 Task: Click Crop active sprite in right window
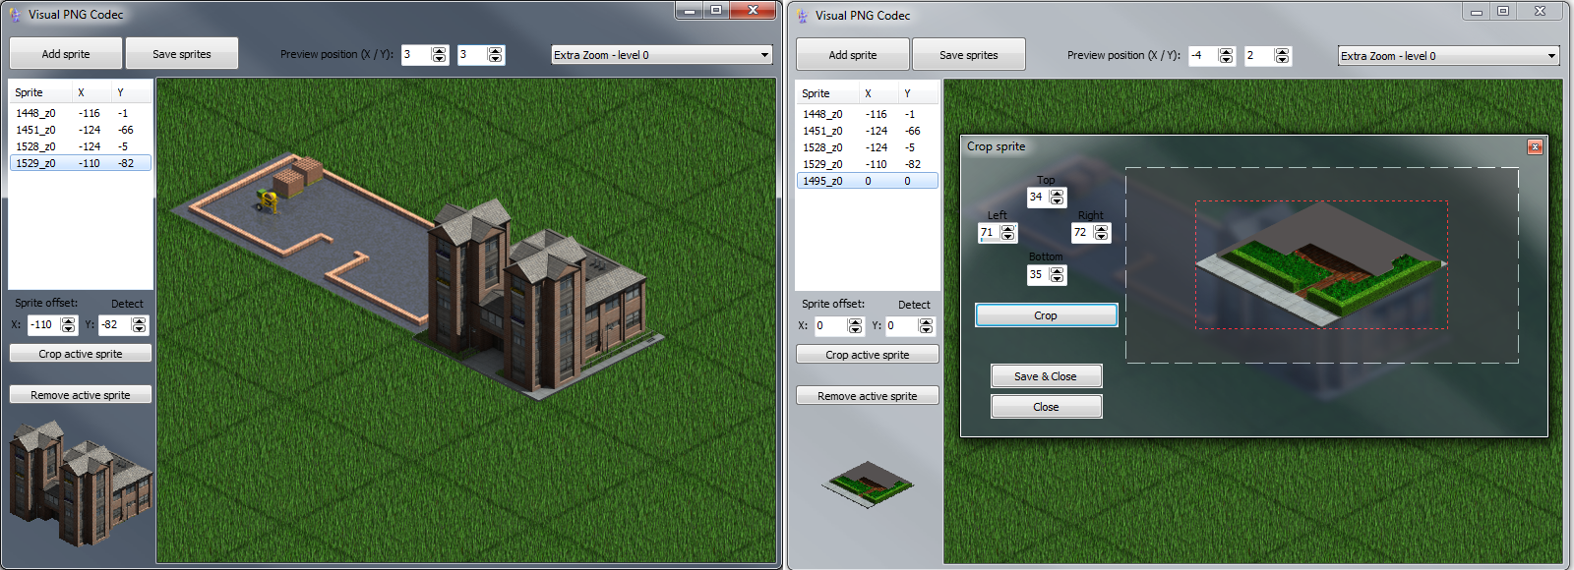coord(868,355)
